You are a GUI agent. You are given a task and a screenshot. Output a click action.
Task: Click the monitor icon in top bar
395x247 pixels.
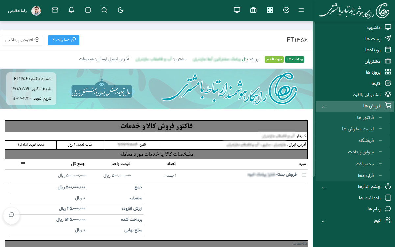coord(237,10)
